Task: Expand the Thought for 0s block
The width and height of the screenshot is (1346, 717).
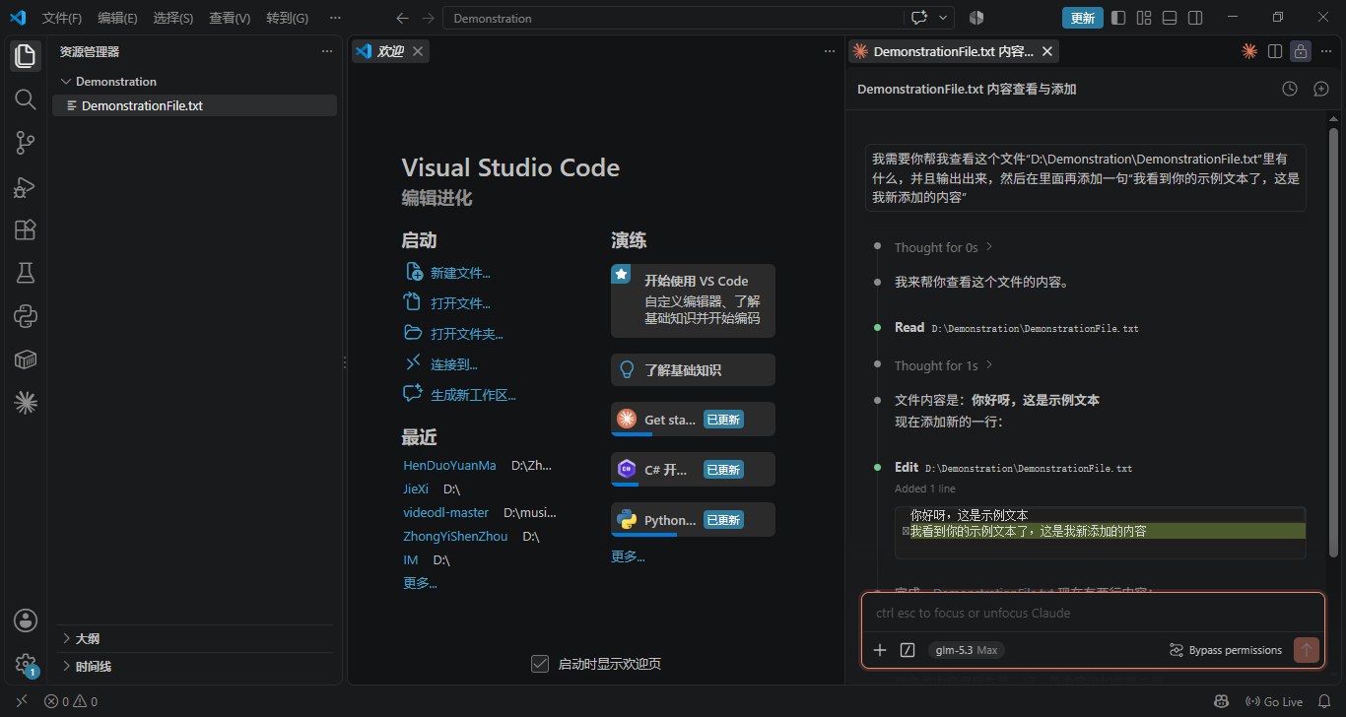Action: pyautogui.click(x=943, y=247)
